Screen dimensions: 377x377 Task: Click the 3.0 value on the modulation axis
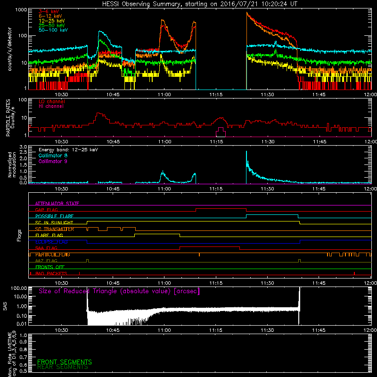[x=23, y=147]
